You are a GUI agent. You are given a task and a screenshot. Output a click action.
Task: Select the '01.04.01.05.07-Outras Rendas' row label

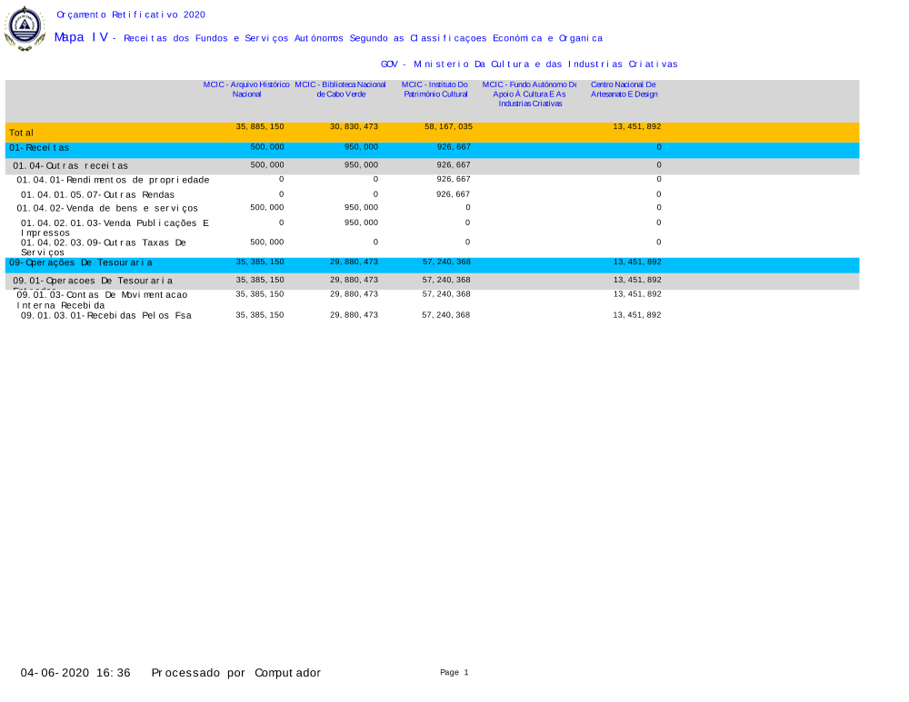coord(97,194)
